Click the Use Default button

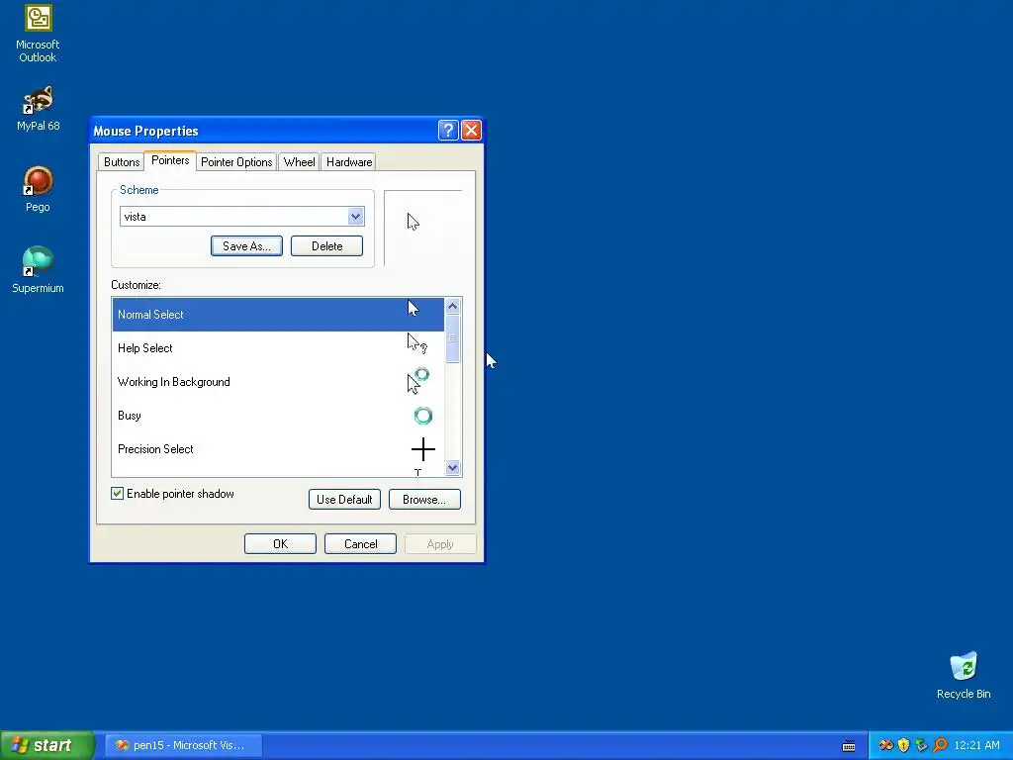click(x=344, y=500)
